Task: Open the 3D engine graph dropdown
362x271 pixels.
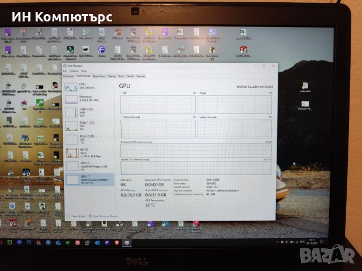Action: pos(123,93)
